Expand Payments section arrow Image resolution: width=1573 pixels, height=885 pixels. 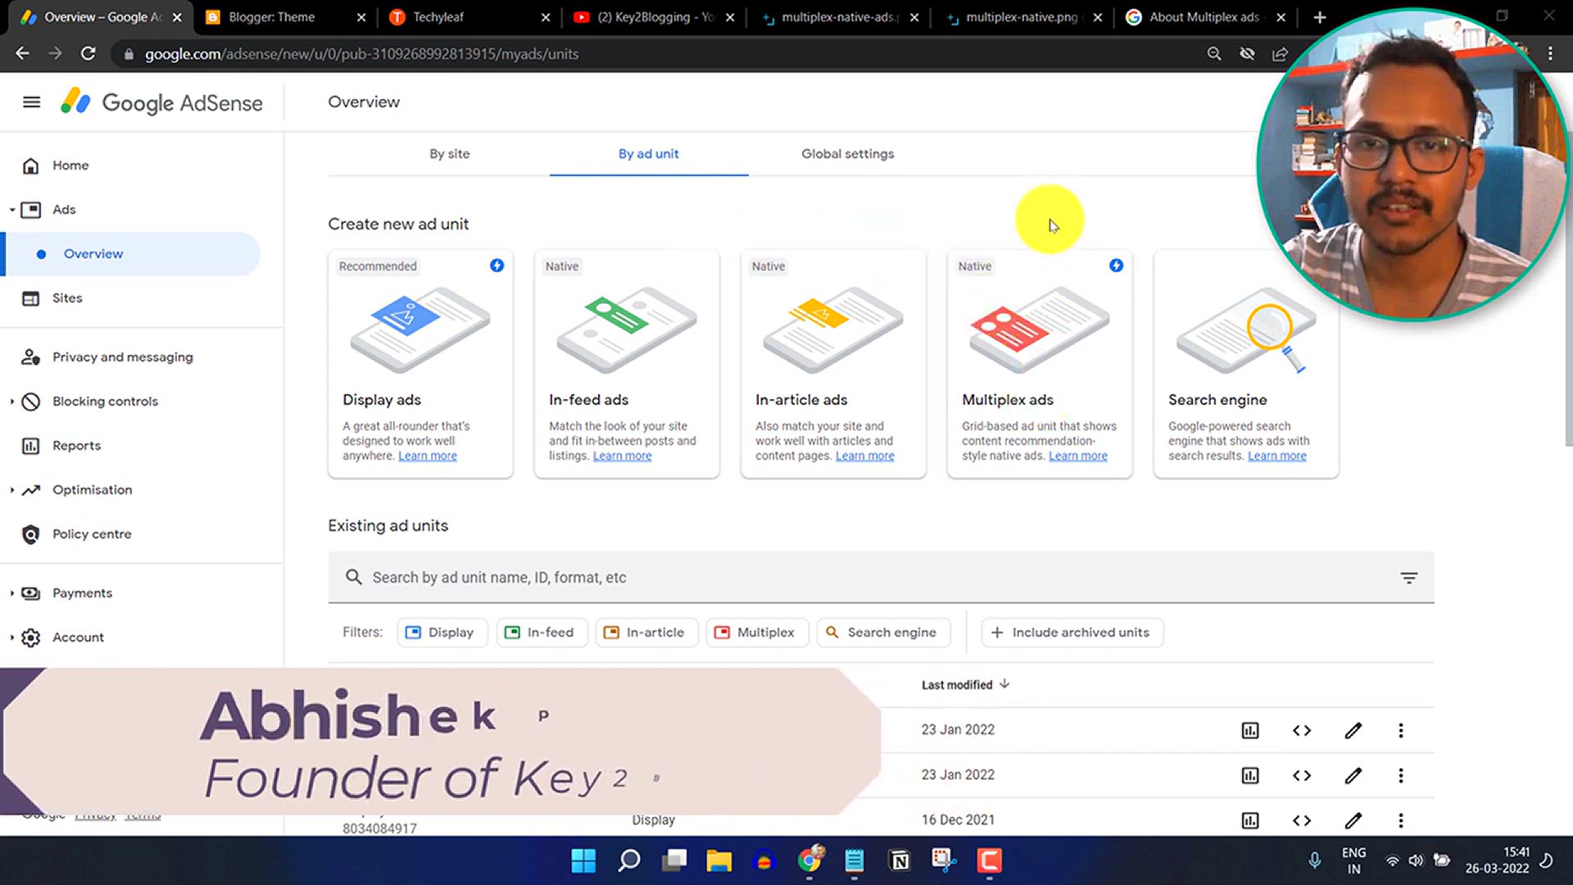[12, 593]
